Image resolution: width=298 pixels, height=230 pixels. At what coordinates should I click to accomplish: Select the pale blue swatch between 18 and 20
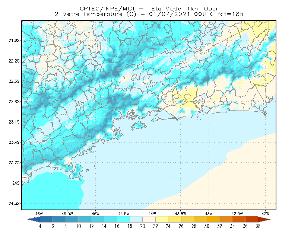pyautogui.click(x=136, y=220)
